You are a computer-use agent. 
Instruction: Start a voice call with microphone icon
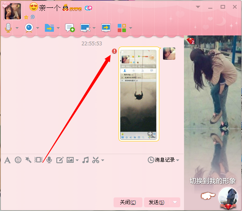[x=8, y=28]
